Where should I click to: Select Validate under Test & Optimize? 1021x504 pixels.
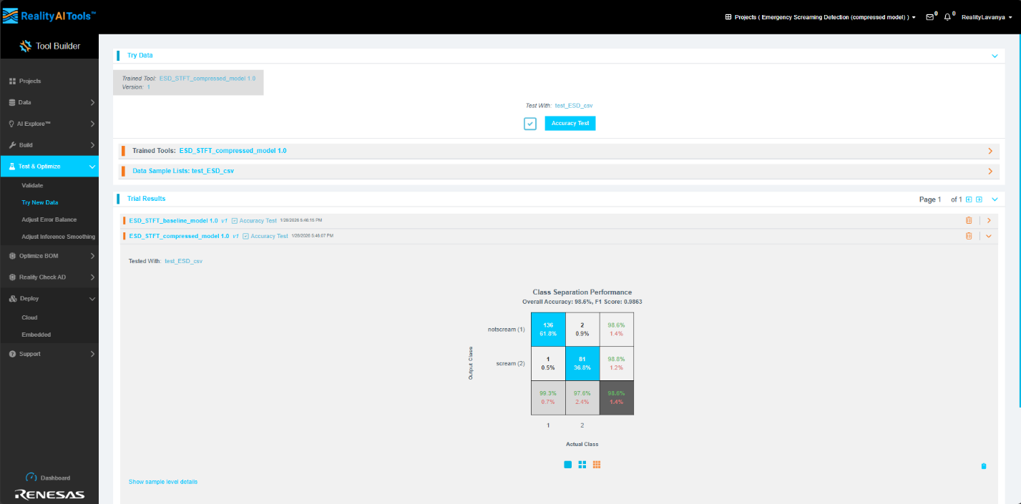coord(32,186)
